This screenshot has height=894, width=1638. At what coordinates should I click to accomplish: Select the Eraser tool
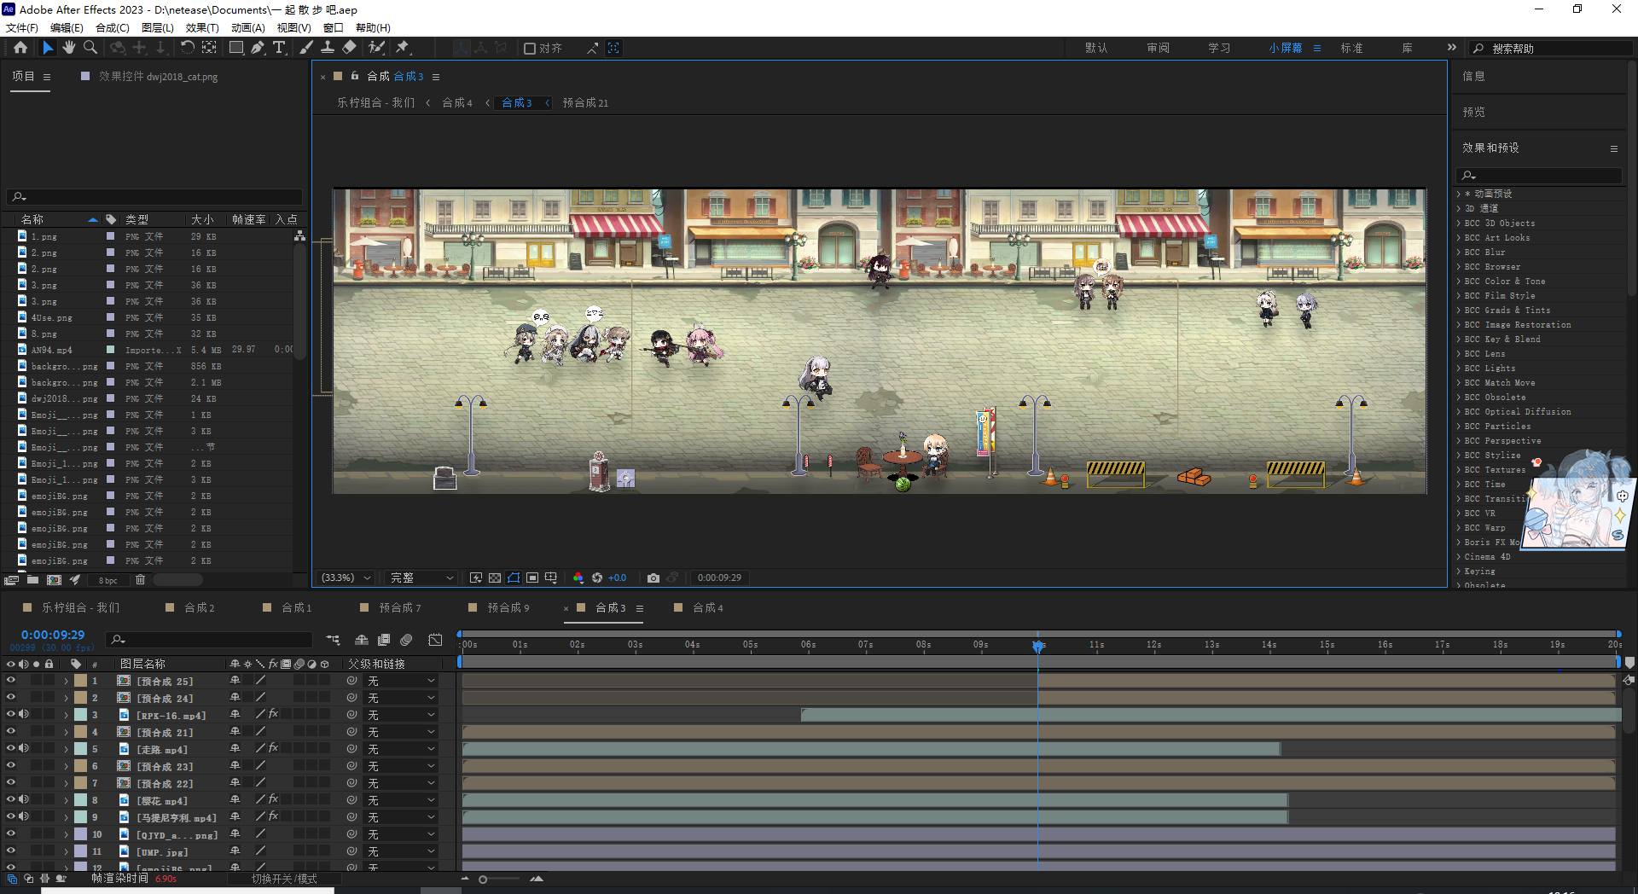pos(349,48)
